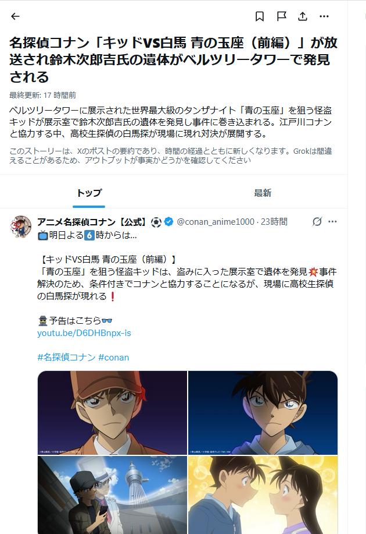Viewport: 366px width, 534px height.
Task: View the image of character in orange cap
Action: coord(112,413)
